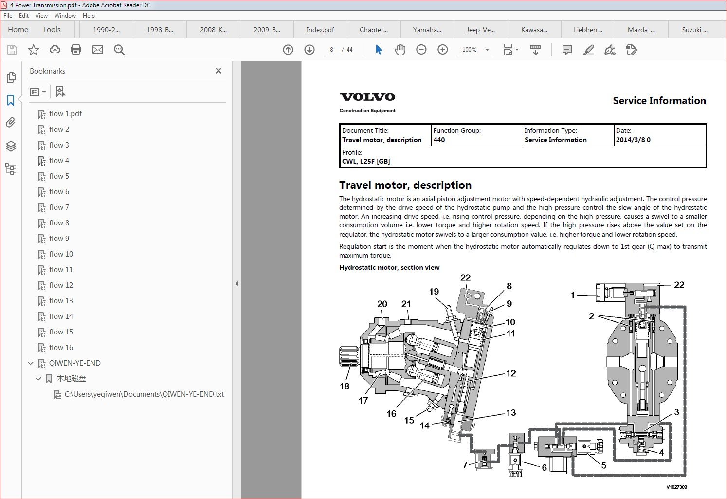Viewport: 727px width, 499px height.
Task: Open the Help menu
Action: [x=89, y=16]
